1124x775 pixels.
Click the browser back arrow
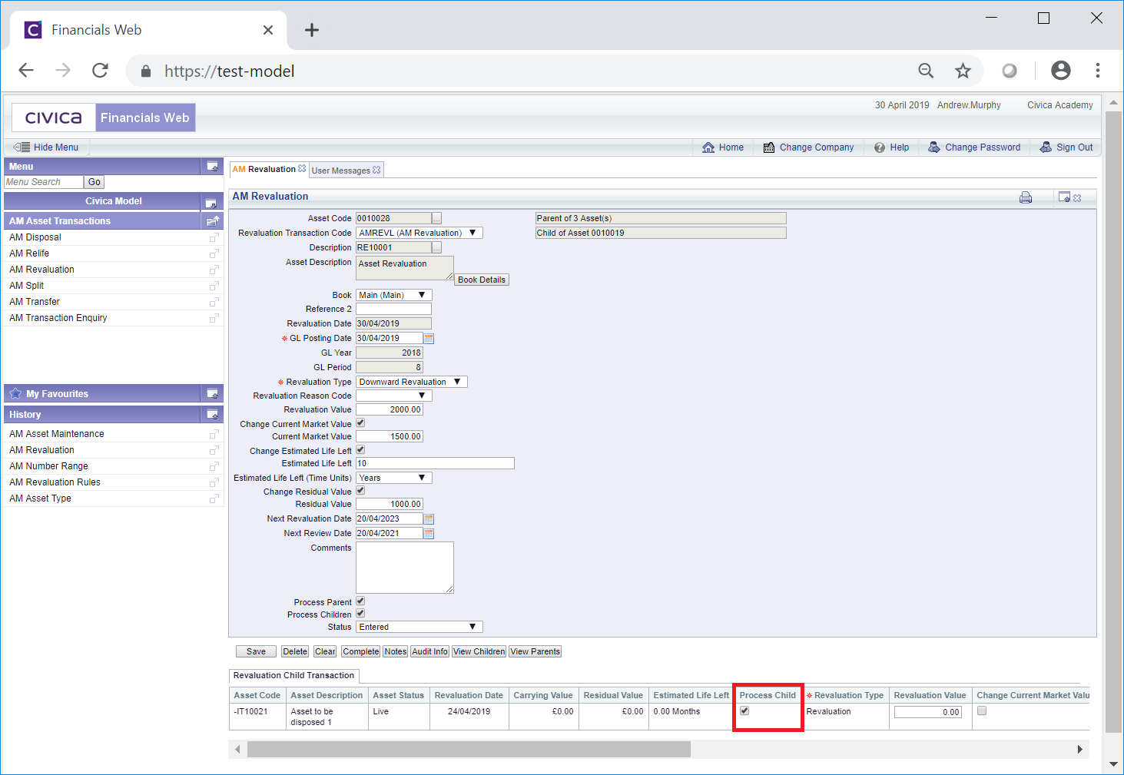click(26, 71)
